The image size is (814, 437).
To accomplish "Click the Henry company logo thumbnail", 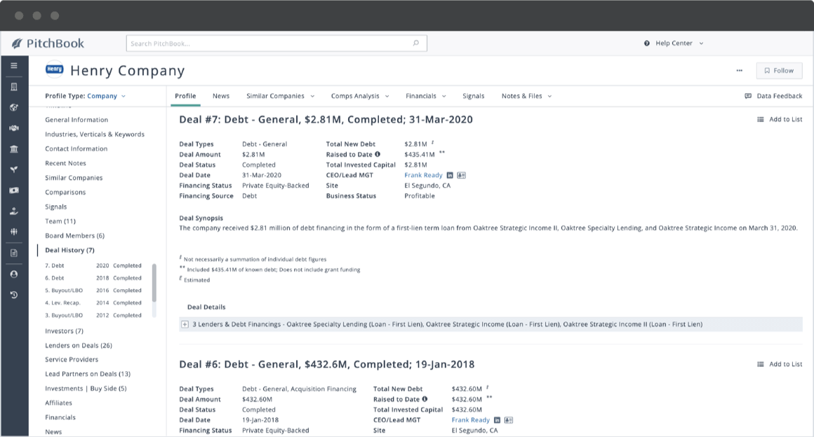I will (55, 69).
